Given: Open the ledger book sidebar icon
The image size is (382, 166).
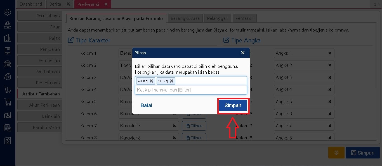Looking at the screenshot, I should point(8,51).
